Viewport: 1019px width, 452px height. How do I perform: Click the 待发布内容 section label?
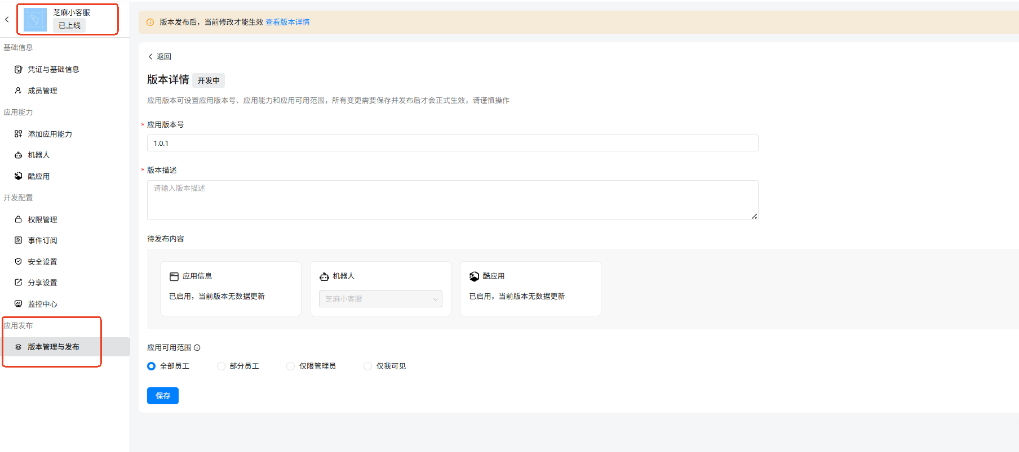tap(166, 239)
